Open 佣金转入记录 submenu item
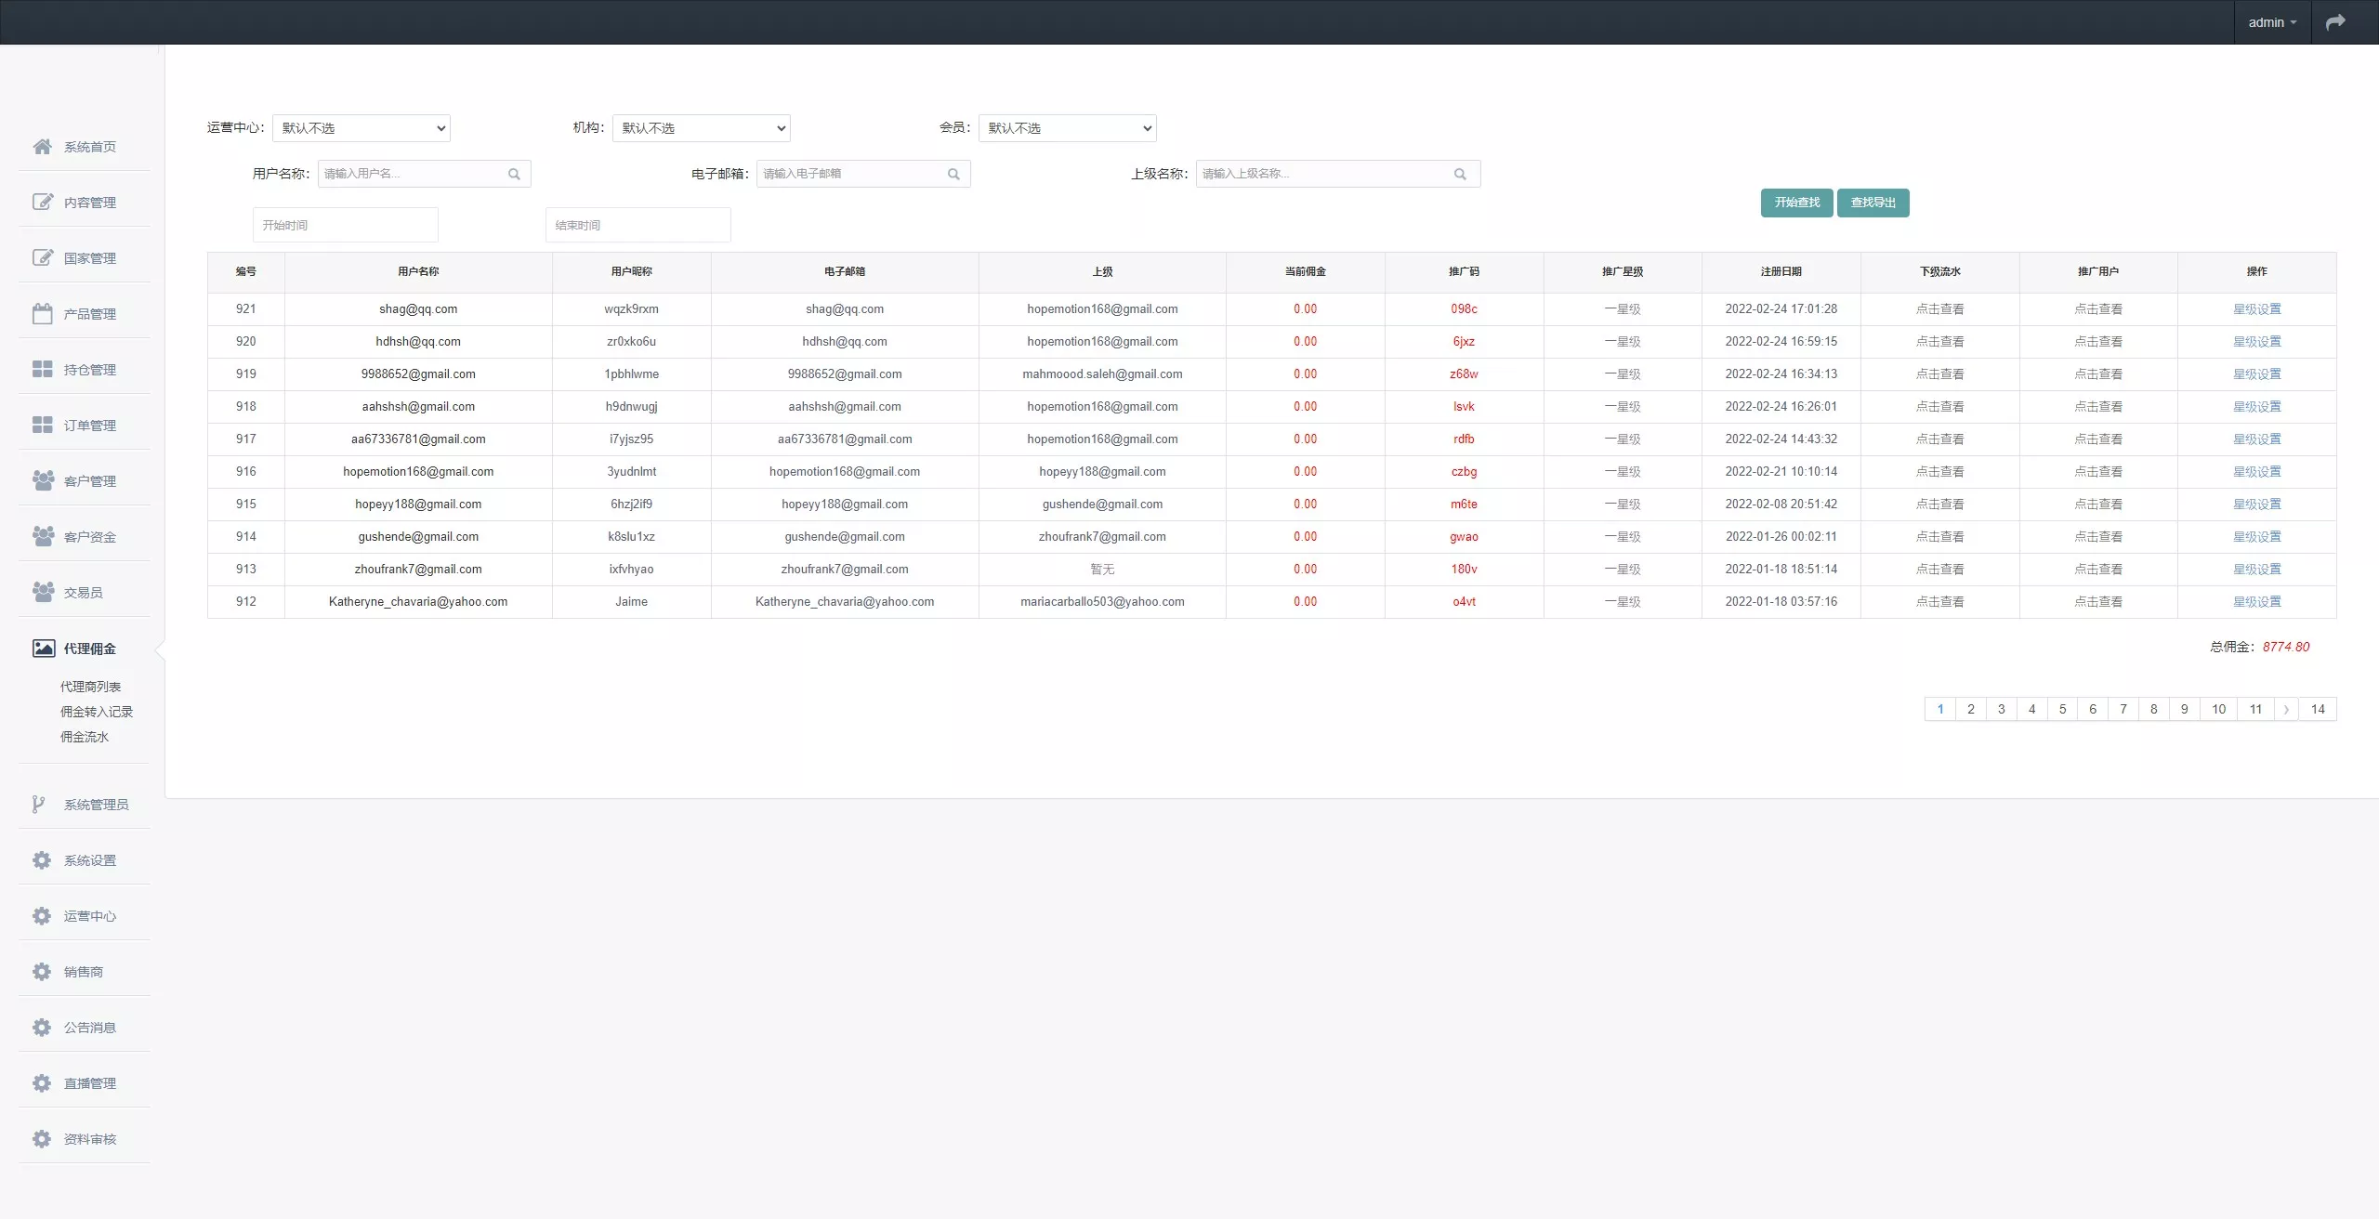The width and height of the screenshot is (2379, 1219). click(97, 712)
